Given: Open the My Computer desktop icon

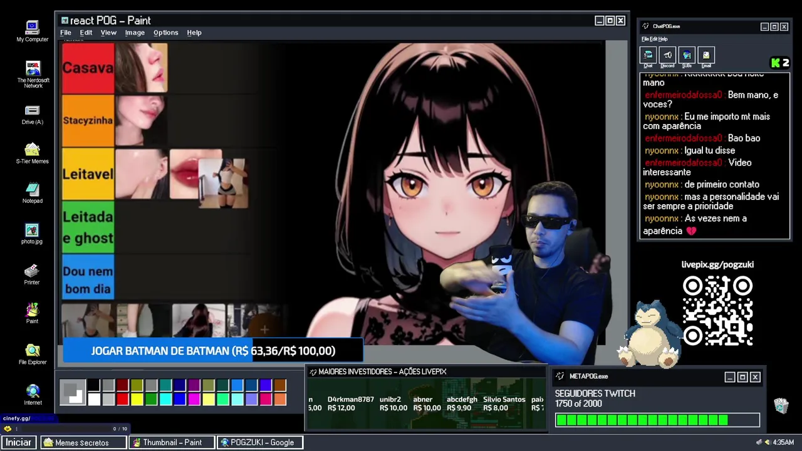Looking at the screenshot, I should 32,31.
